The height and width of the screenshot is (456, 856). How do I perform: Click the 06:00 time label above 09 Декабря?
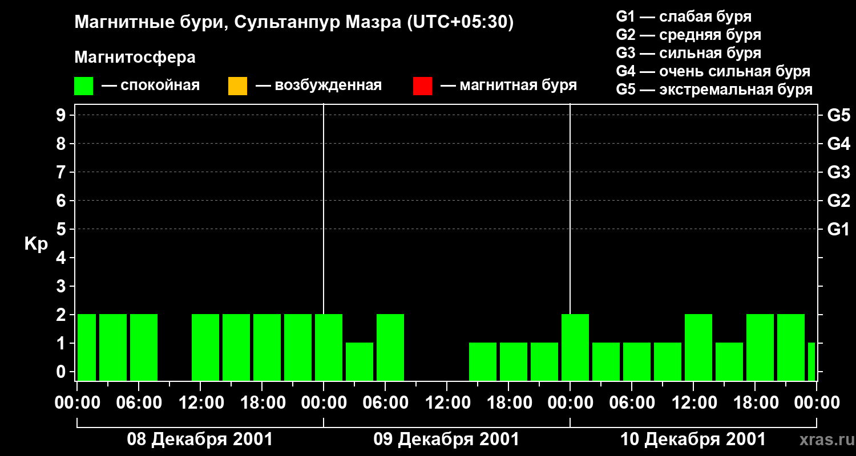point(385,403)
